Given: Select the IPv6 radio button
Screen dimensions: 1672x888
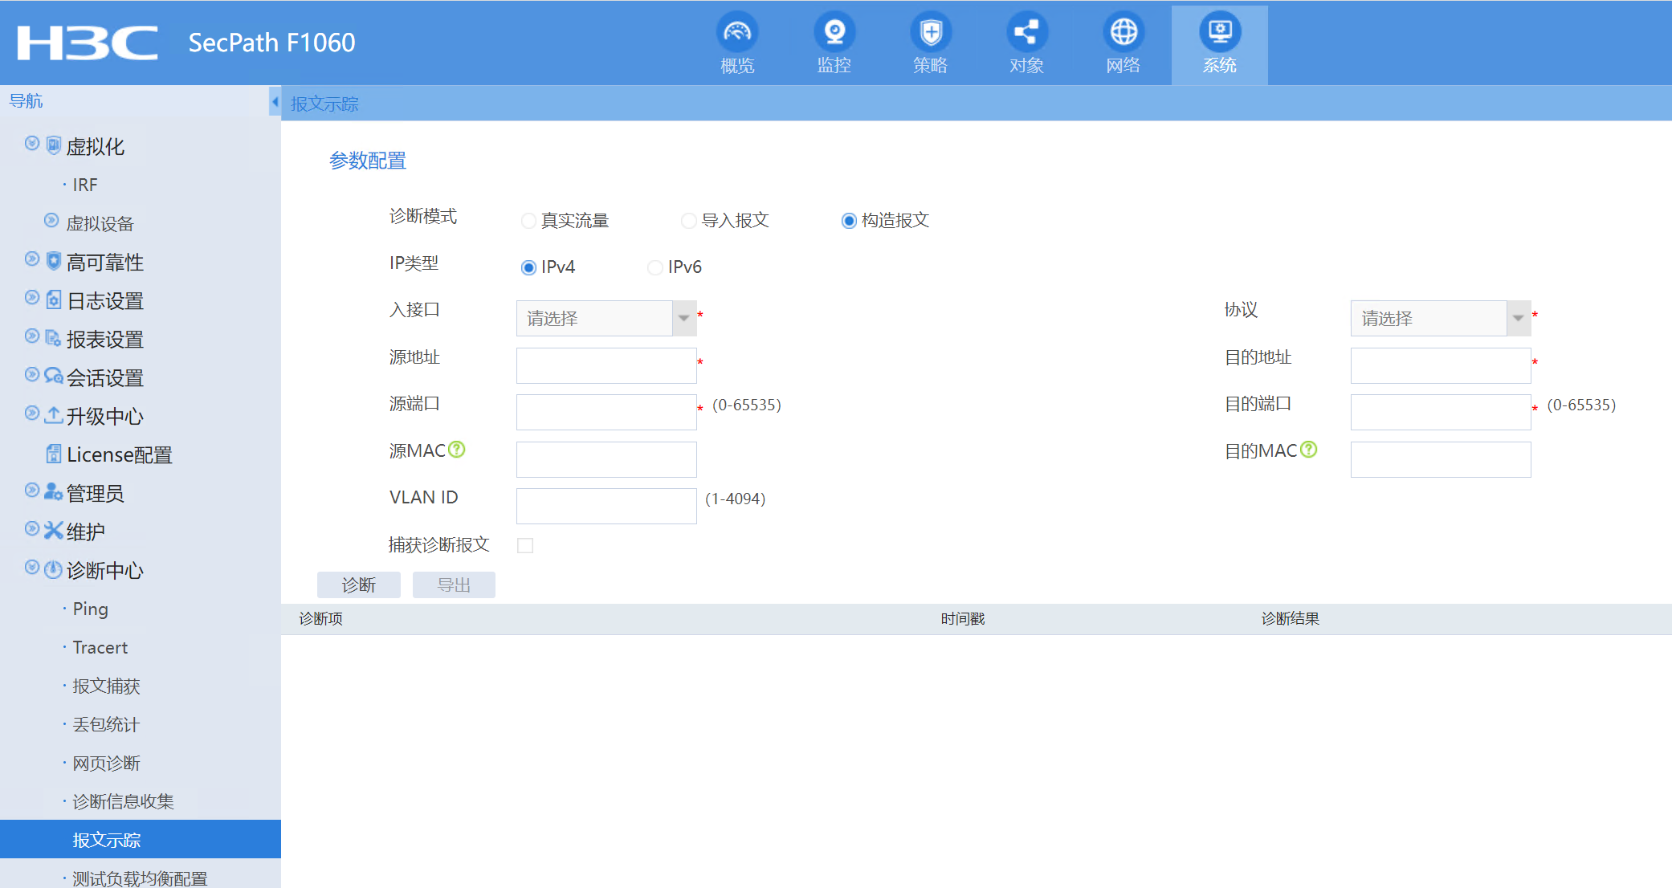Looking at the screenshot, I should pos(655,267).
